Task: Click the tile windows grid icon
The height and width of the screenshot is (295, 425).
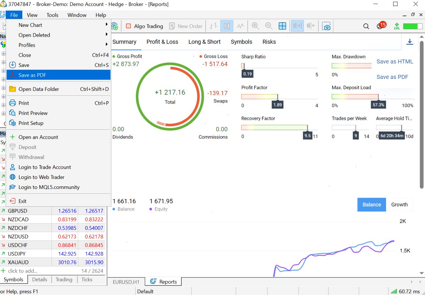Action: 282,26
